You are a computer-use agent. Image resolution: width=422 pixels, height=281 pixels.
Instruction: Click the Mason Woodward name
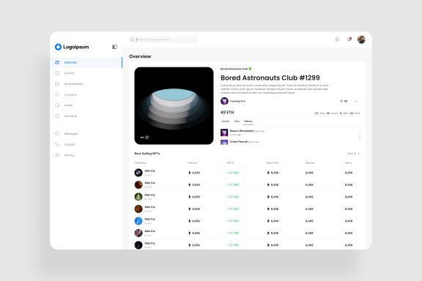coord(242,131)
